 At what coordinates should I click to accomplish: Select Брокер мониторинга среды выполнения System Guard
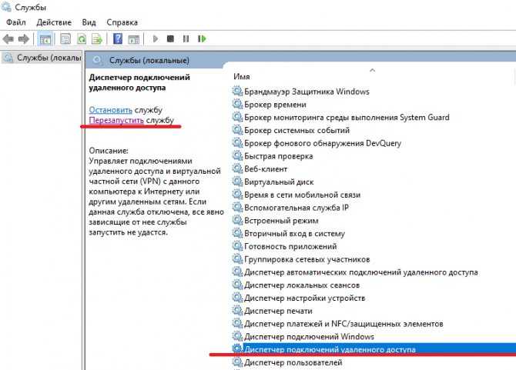[x=347, y=118]
